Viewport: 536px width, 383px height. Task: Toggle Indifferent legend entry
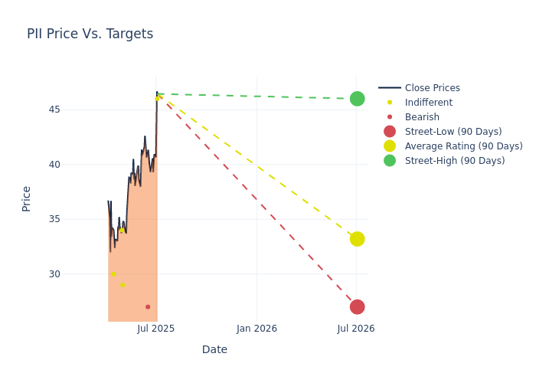428,103
